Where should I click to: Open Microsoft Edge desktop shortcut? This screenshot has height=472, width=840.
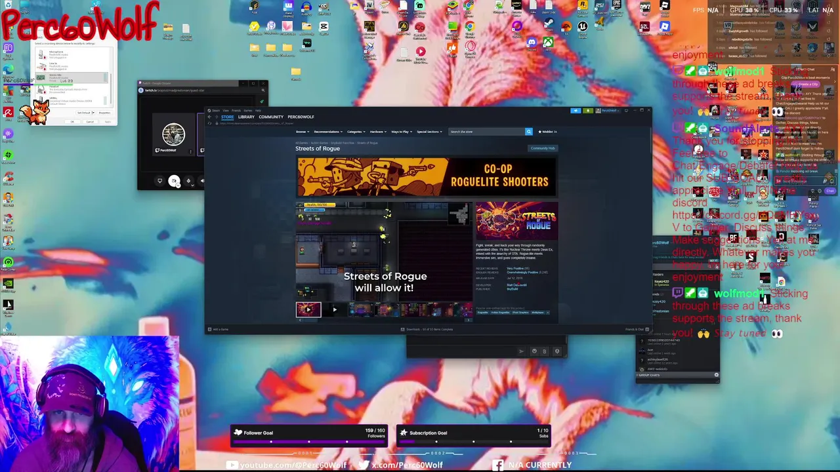(8, 69)
